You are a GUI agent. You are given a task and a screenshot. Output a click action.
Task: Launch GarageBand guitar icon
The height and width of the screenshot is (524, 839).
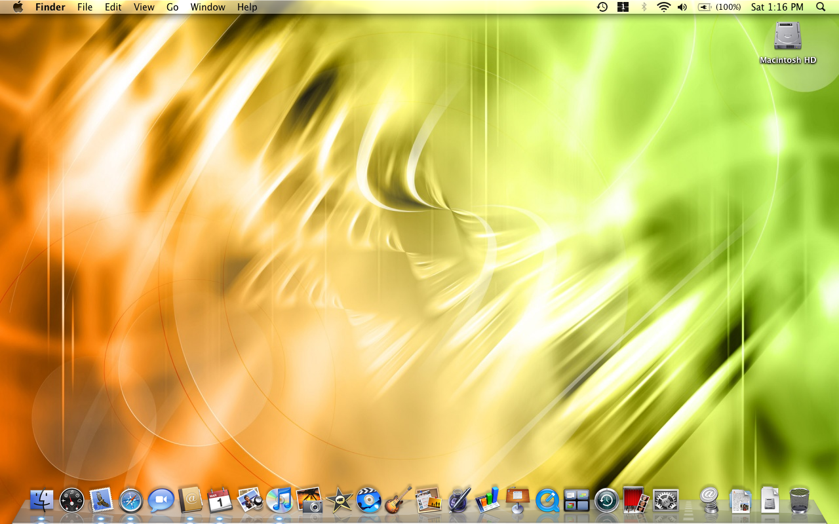[x=399, y=500]
